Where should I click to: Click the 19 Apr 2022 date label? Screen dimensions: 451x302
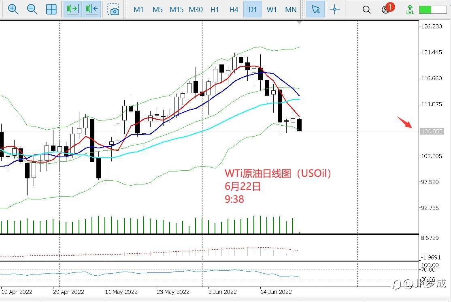(x=17, y=291)
